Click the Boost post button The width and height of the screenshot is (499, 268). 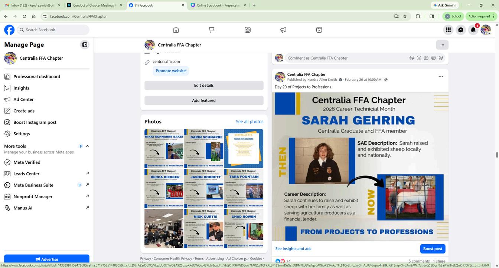(433, 249)
